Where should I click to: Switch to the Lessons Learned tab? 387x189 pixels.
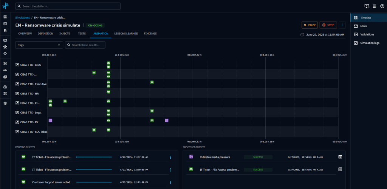[126, 34]
